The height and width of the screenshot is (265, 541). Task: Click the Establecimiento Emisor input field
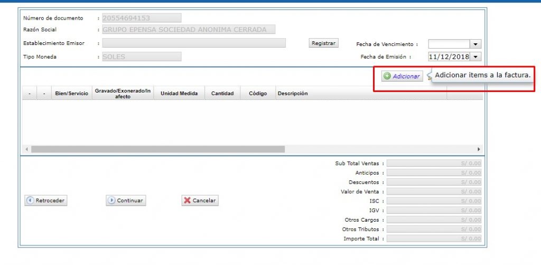tap(194, 43)
